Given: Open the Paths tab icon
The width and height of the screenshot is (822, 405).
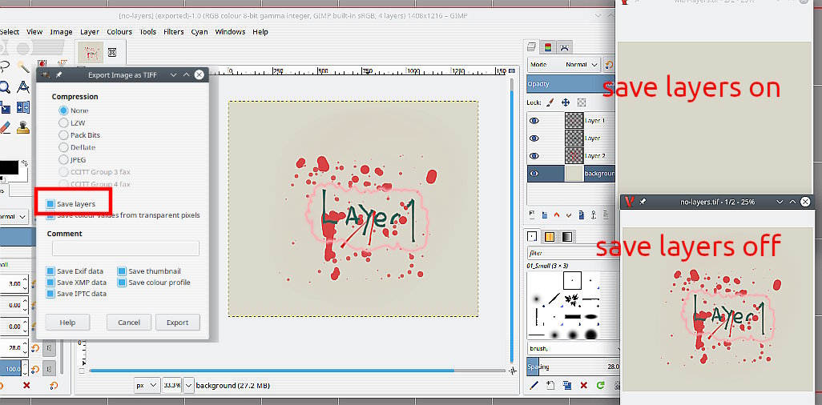Looking at the screenshot, I should click(x=564, y=47).
